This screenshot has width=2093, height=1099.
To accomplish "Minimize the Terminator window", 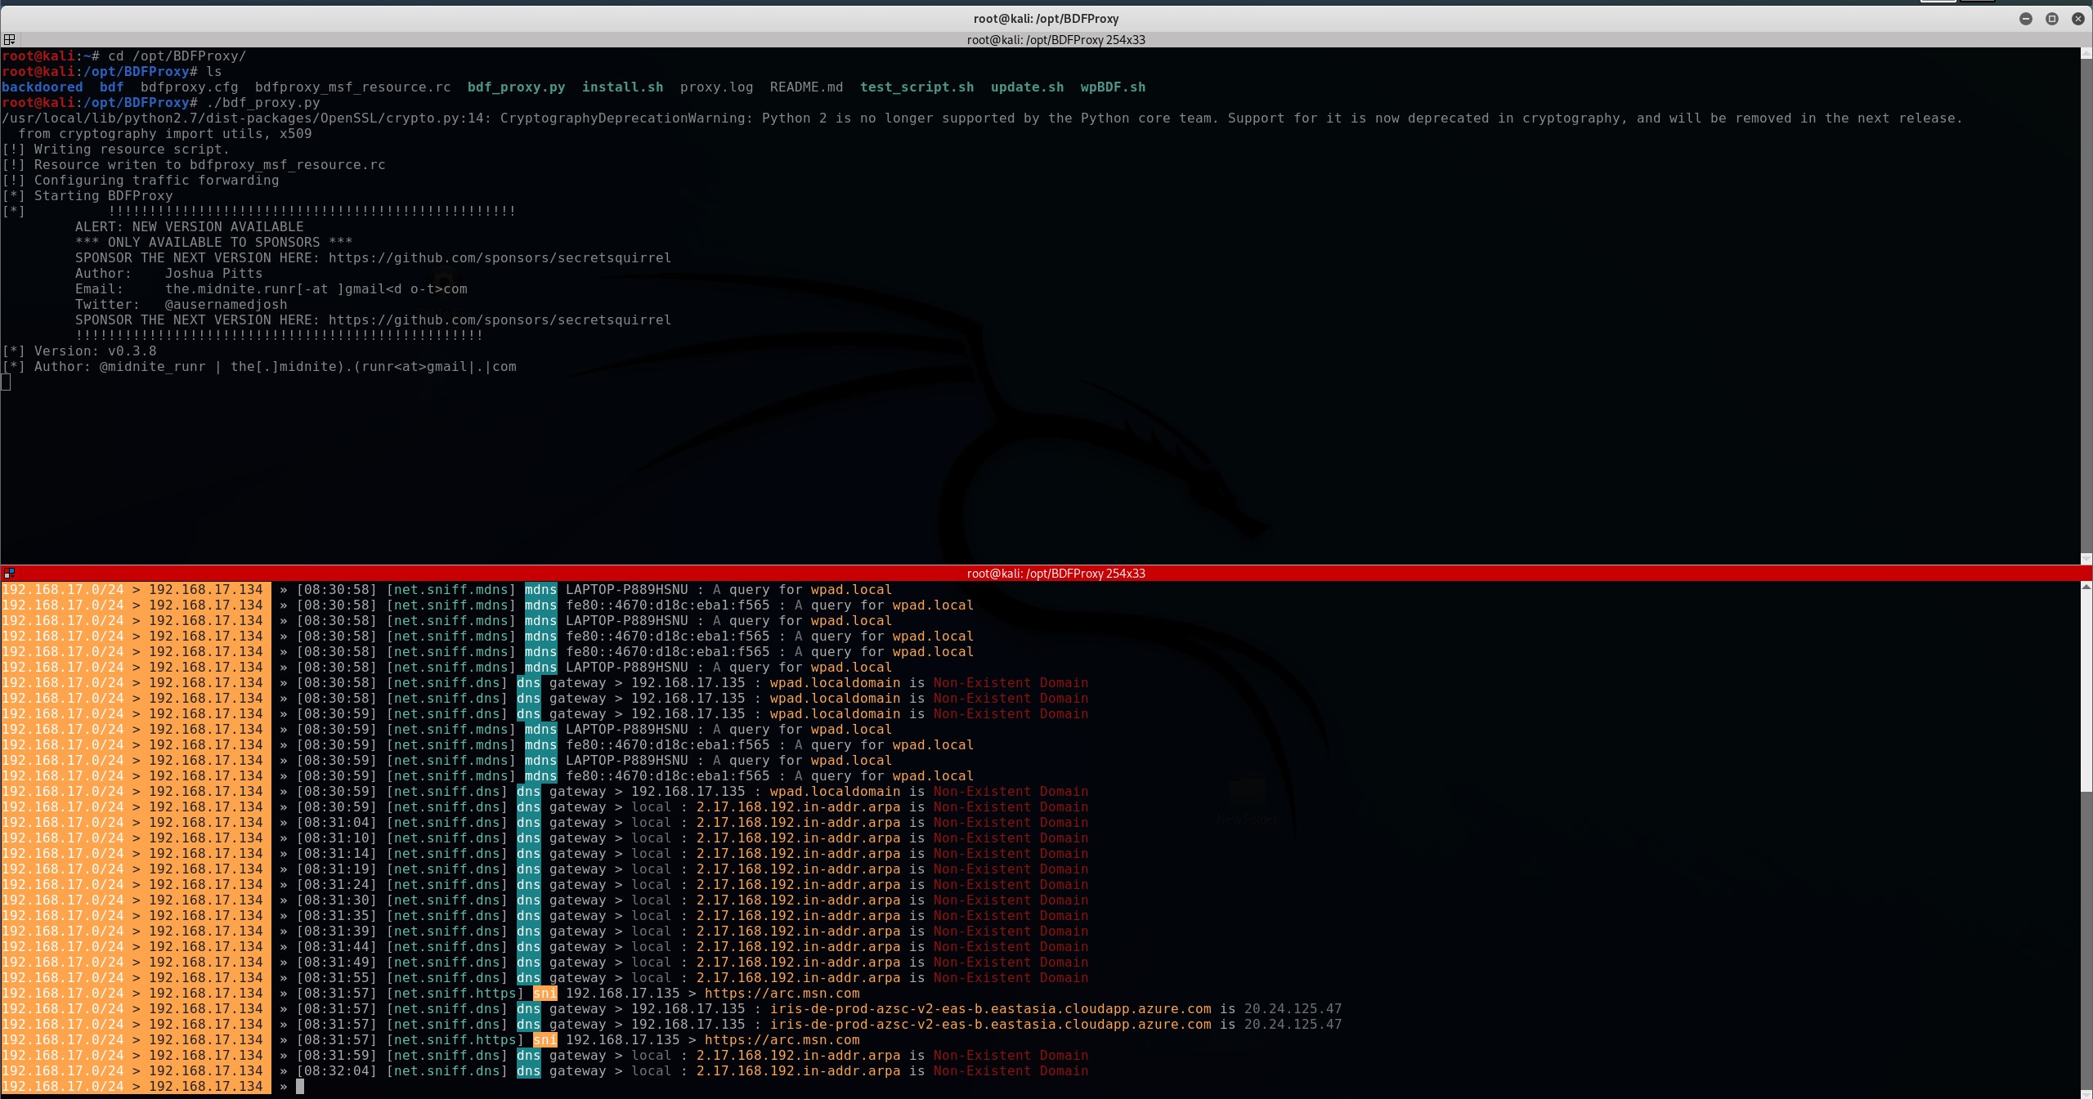I will [2025, 19].
